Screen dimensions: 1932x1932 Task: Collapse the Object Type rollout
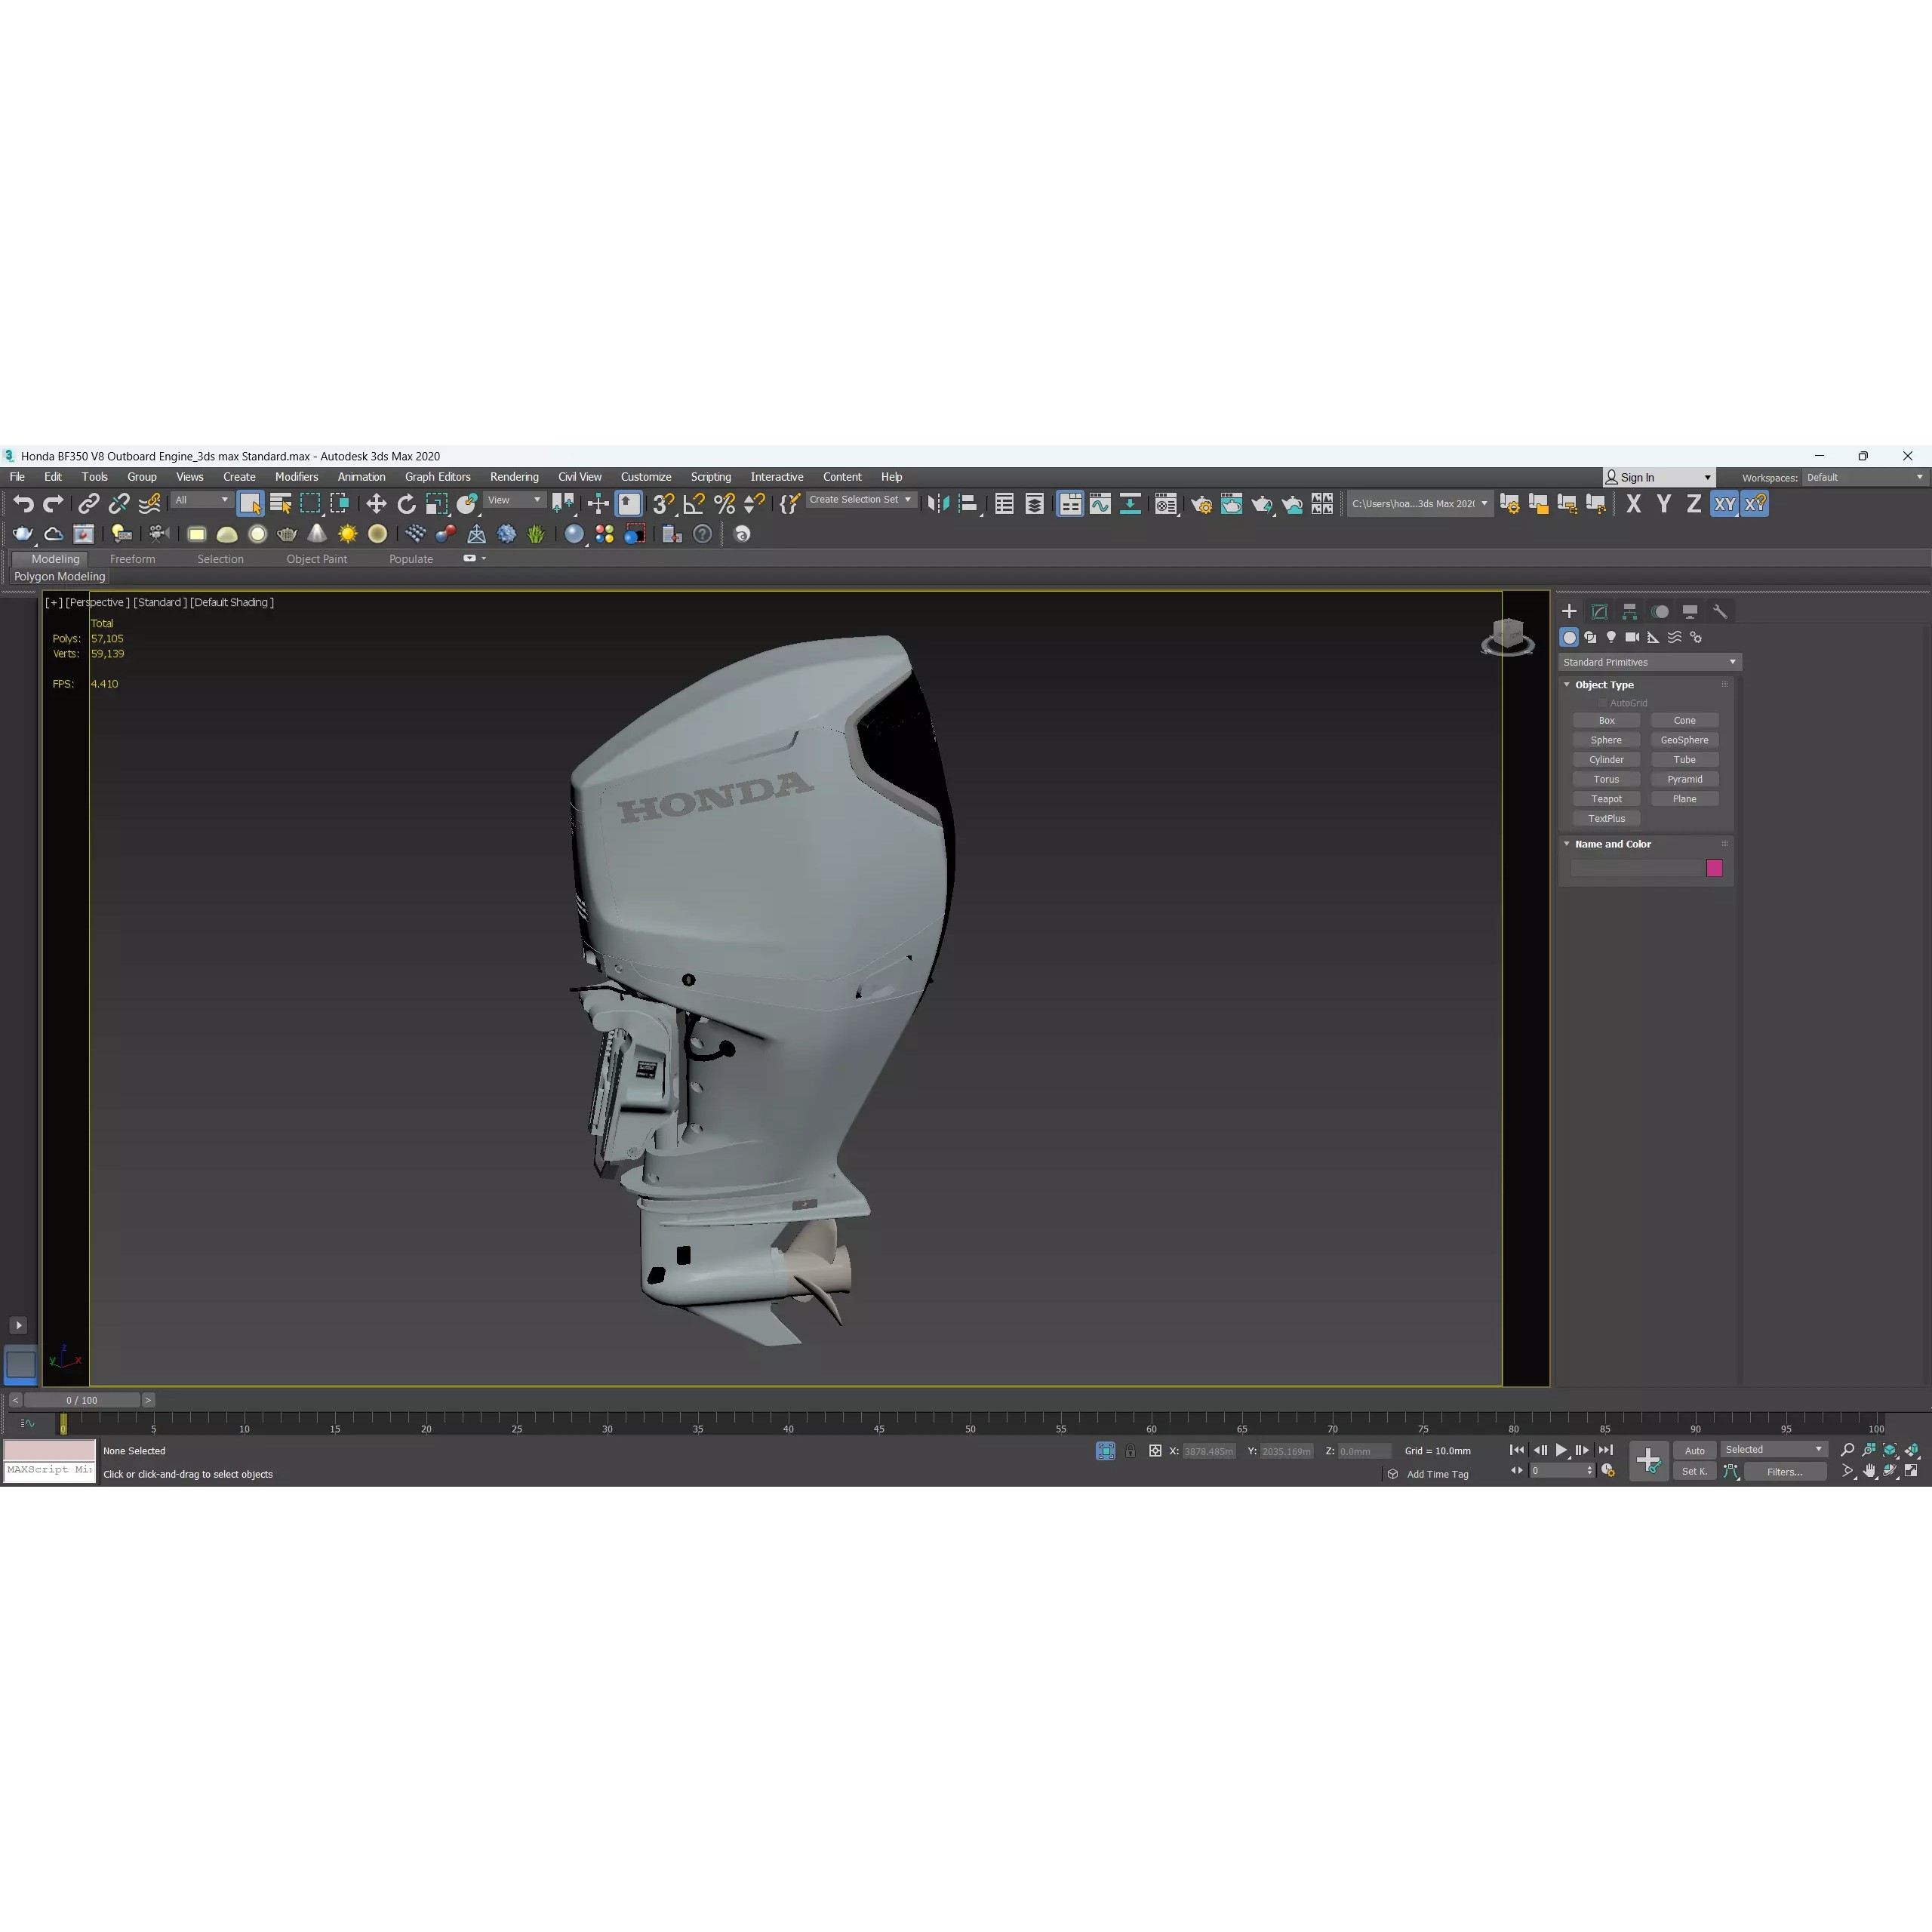click(1567, 684)
